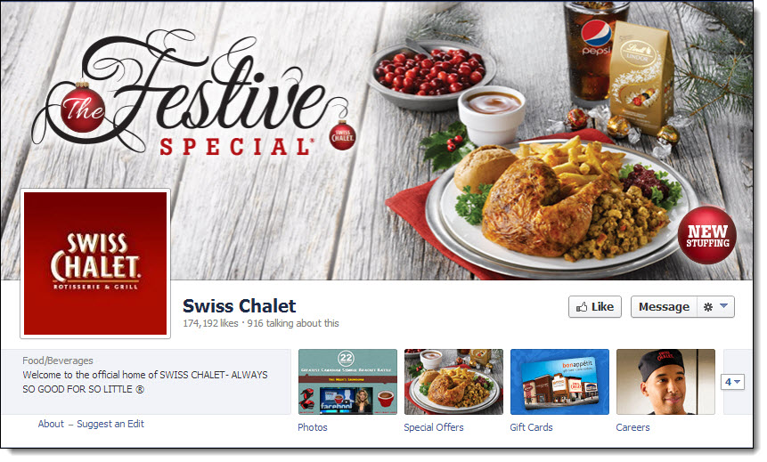Click the Swiss Chalet profile picture
The image size is (767, 462).
95,263
